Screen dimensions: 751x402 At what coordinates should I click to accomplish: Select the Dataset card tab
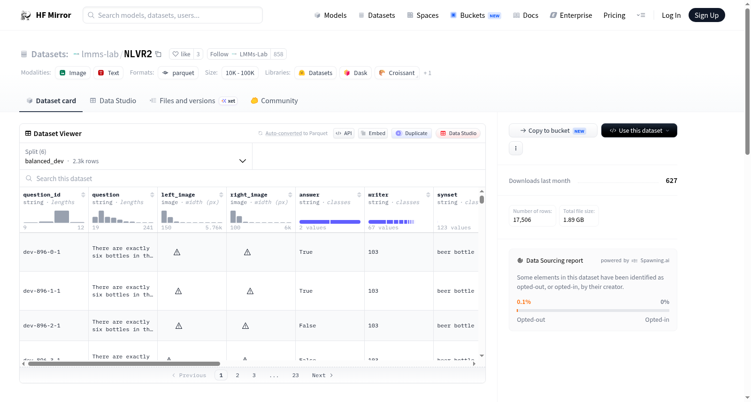tap(51, 101)
